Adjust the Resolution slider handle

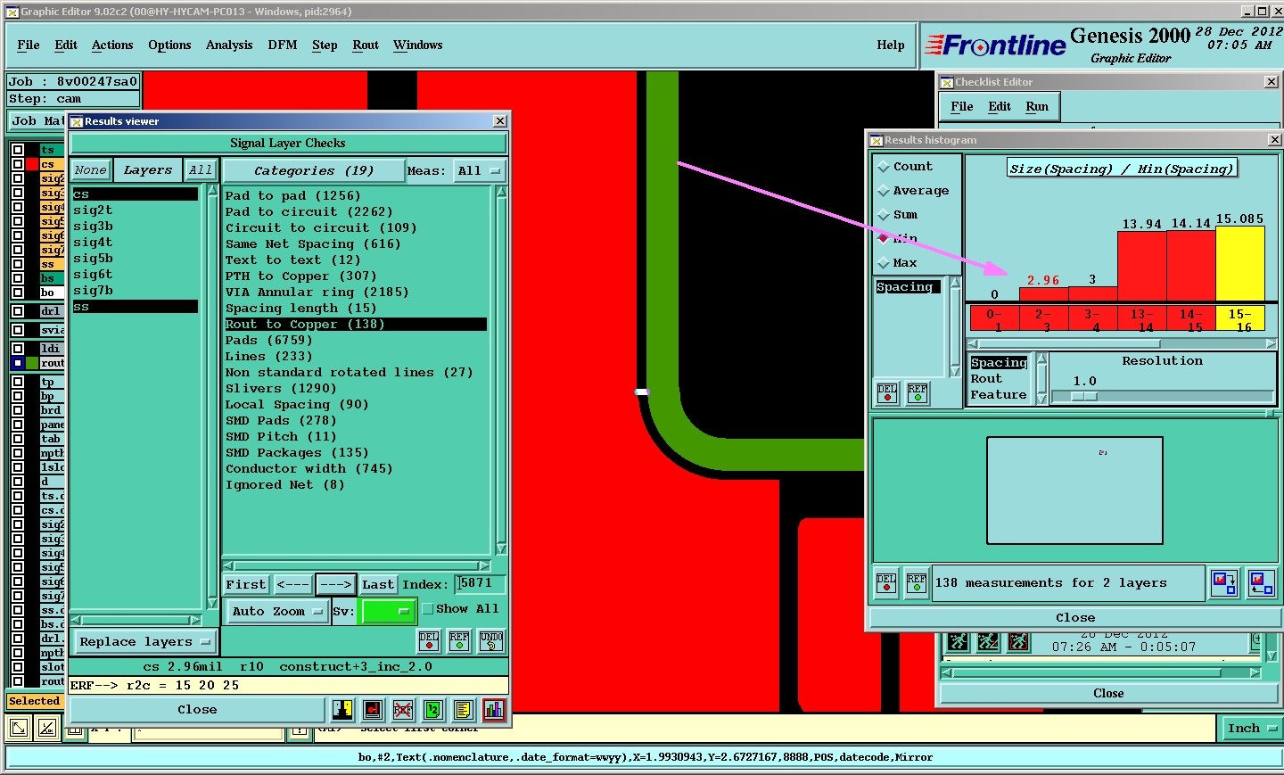tap(1084, 396)
